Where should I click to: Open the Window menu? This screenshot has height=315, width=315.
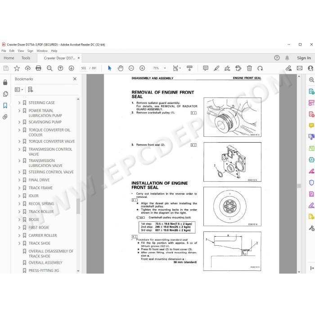click(x=42, y=51)
